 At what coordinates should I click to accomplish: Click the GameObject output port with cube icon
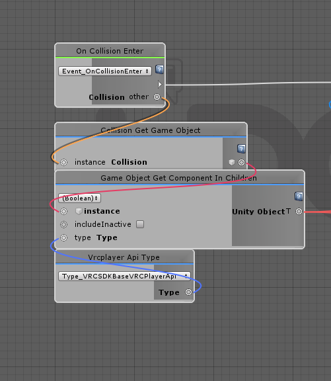click(x=241, y=162)
